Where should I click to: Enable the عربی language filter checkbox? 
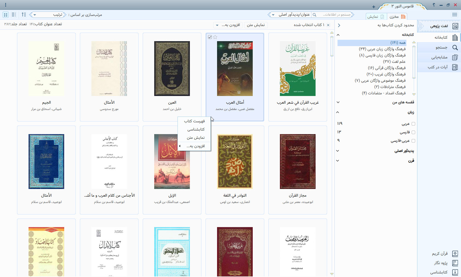coord(413,124)
